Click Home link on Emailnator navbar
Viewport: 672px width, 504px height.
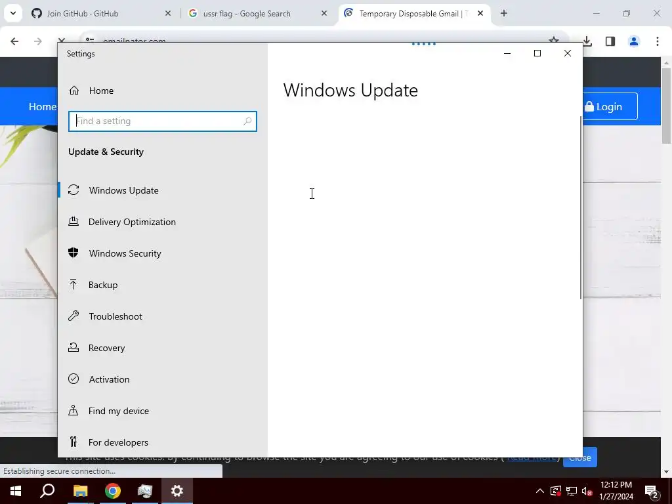[x=42, y=106]
